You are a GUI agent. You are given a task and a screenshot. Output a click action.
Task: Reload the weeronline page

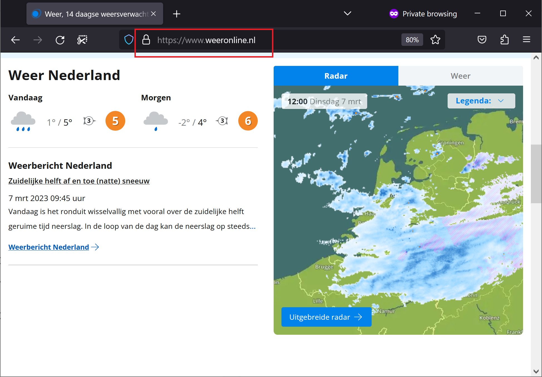click(60, 40)
